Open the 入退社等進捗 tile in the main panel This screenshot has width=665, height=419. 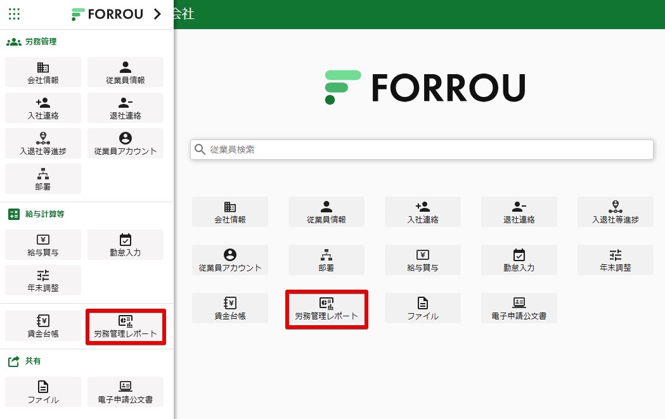(x=615, y=212)
